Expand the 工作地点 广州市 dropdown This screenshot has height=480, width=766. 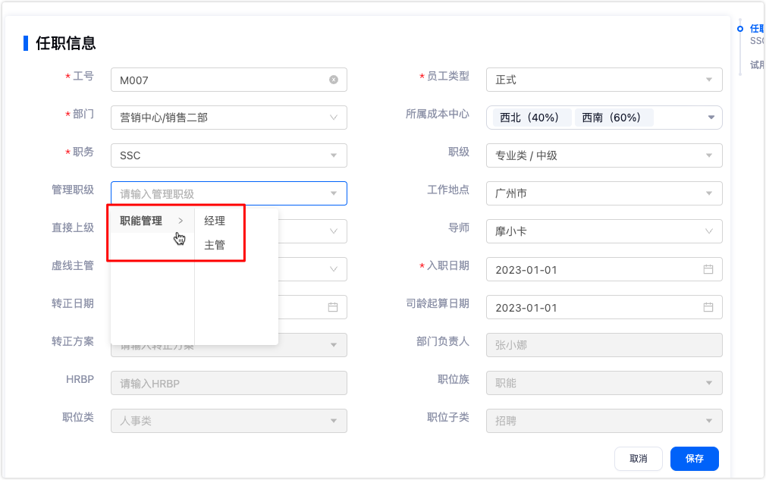(708, 193)
